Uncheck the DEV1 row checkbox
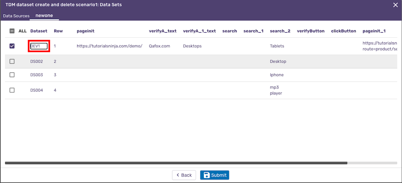The height and width of the screenshot is (183, 402). click(12, 46)
